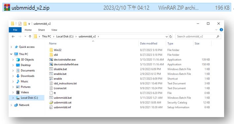Viewport: 234px width, 124px height.
Task: Go back with the left arrow button
Action: 13,37
